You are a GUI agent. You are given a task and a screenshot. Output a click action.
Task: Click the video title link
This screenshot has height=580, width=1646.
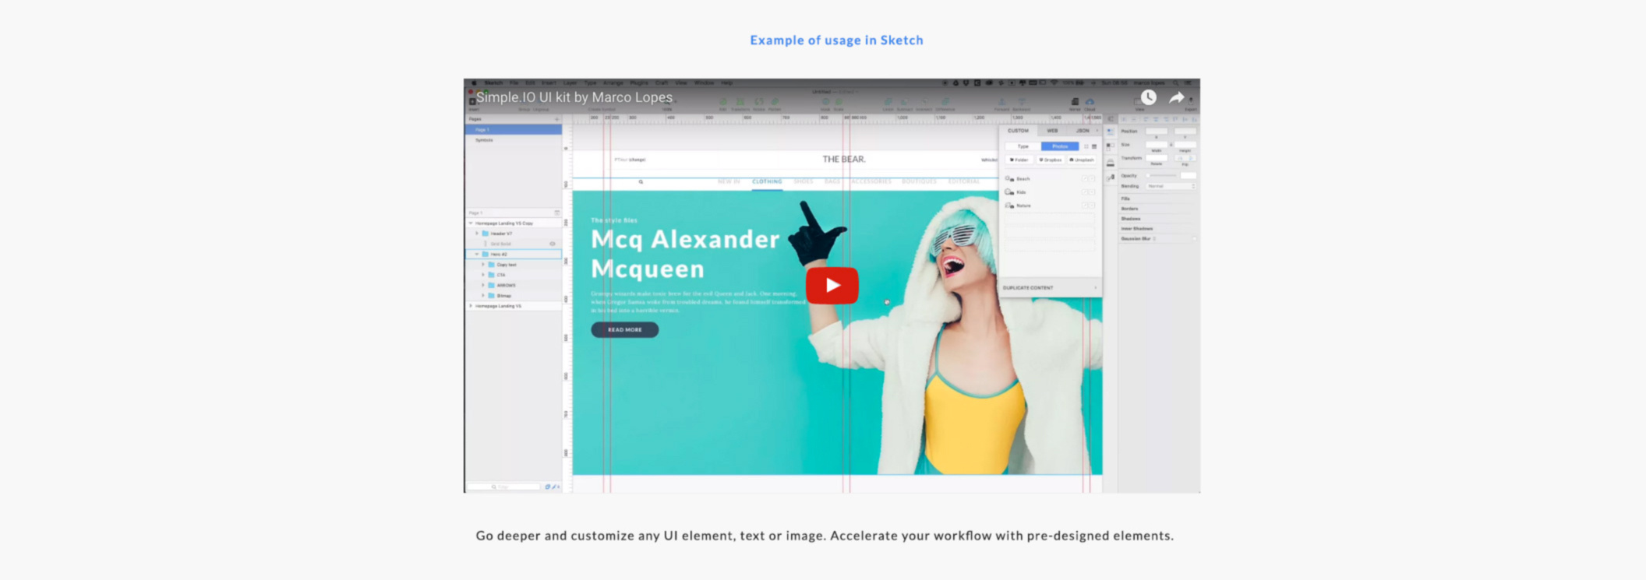point(574,97)
